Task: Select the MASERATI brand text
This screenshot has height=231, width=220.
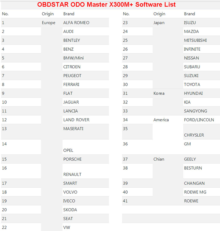Action: (x=73, y=129)
